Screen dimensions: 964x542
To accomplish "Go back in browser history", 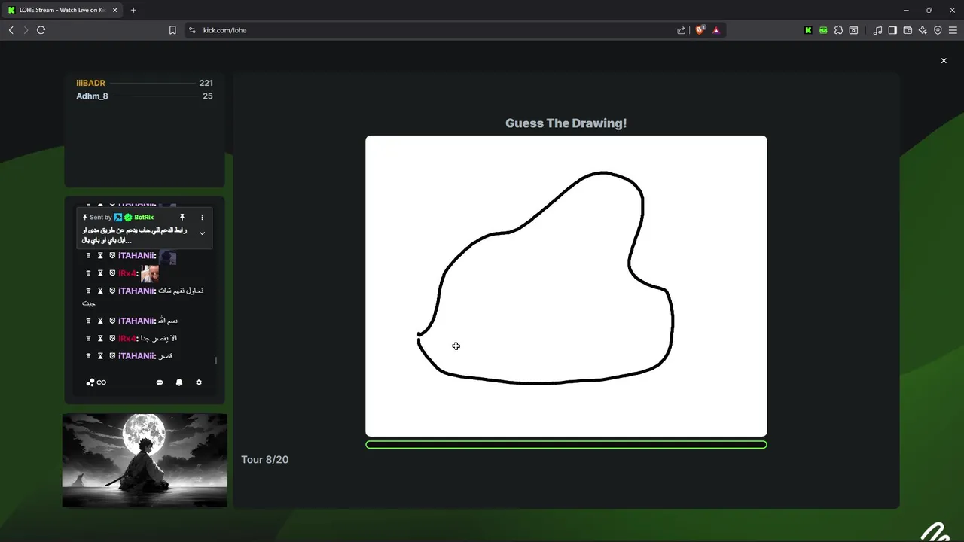I will [x=11, y=30].
